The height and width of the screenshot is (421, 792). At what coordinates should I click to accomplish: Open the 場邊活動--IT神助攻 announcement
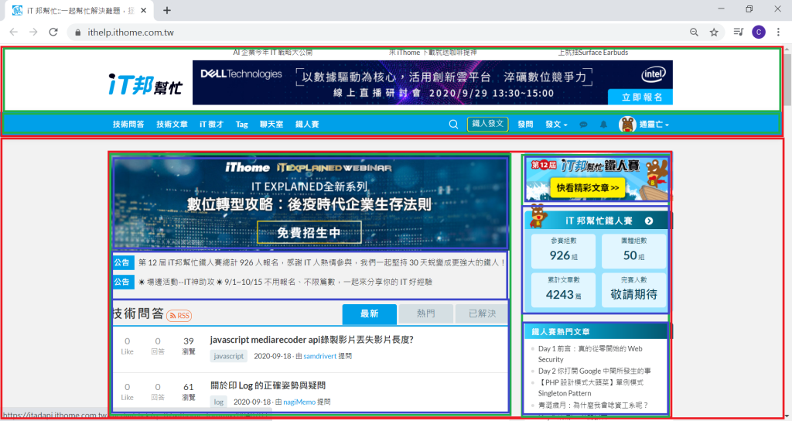[x=285, y=282]
